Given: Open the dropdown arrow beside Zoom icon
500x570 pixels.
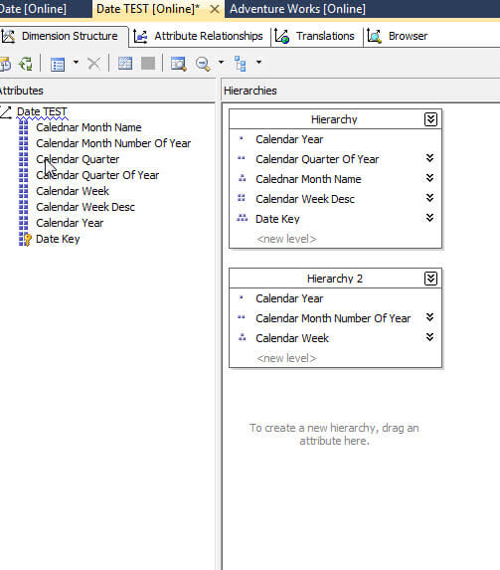Looking at the screenshot, I should point(221,62).
